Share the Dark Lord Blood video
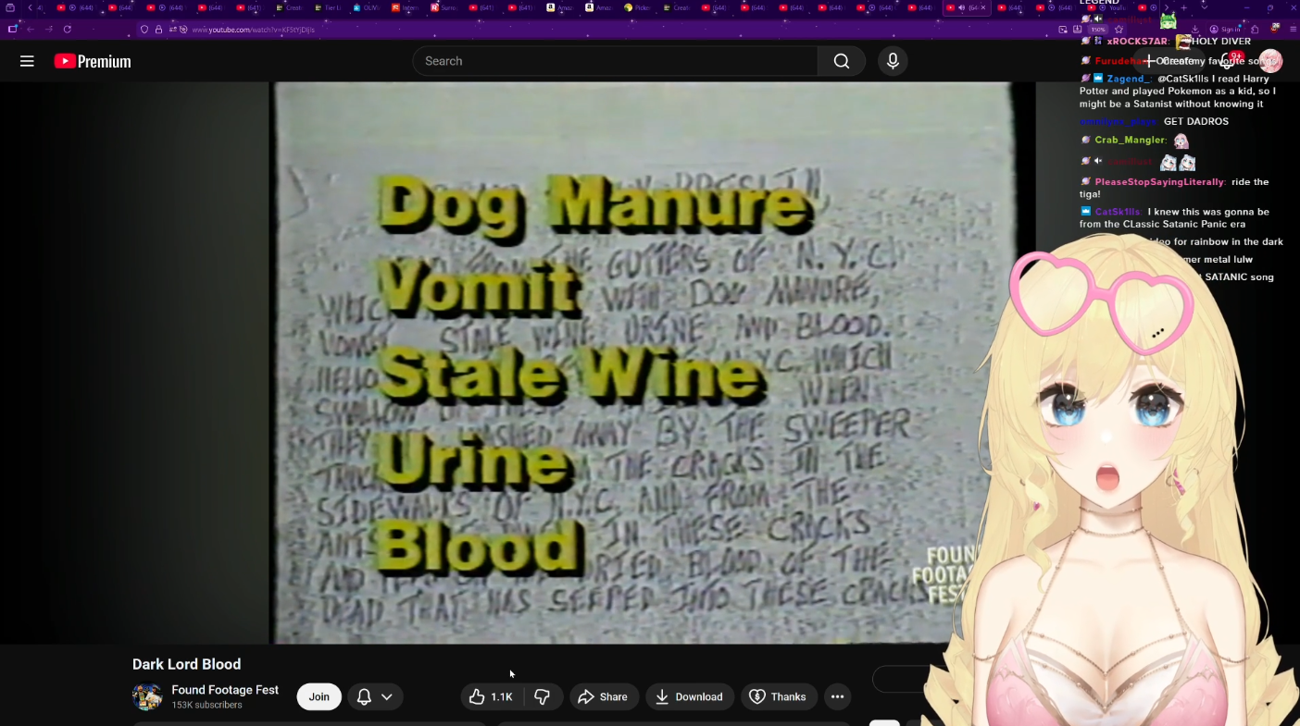This screenshot has height=726, width=1300. (603, 696)
